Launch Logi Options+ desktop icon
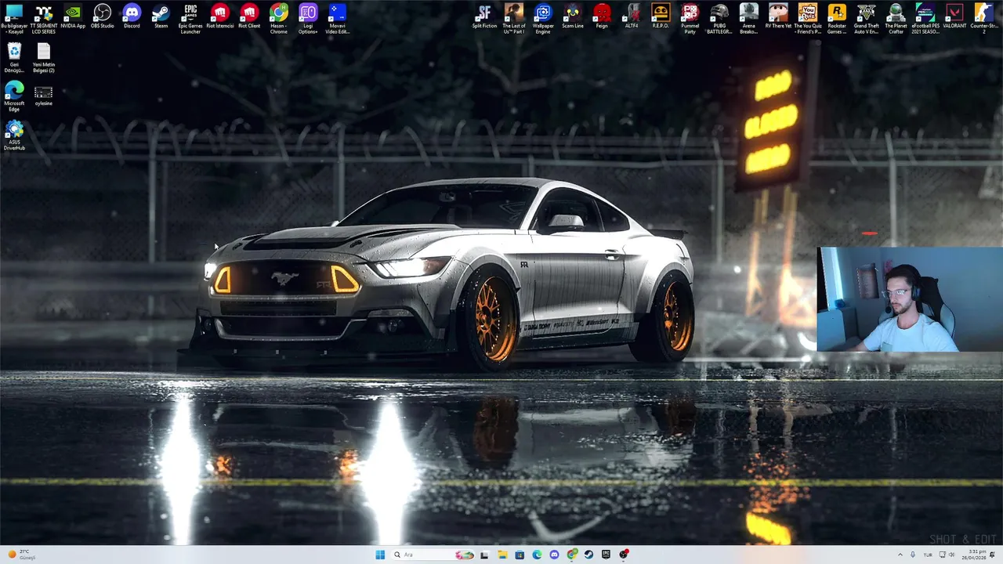 [308, 18]
